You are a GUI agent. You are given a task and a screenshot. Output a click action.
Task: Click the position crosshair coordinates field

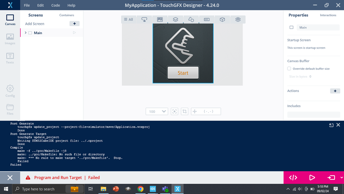(206, 111)
